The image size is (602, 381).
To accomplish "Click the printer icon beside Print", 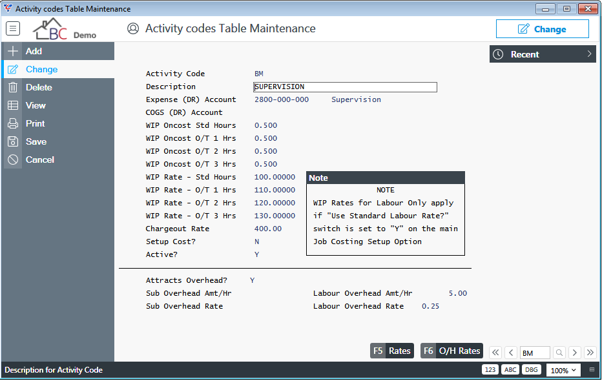I will click(x=13, y=123).
